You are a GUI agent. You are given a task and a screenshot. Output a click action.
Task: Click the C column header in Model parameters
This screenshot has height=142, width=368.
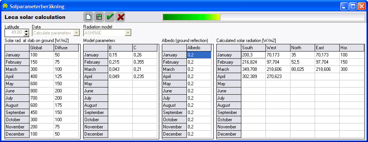145,48
